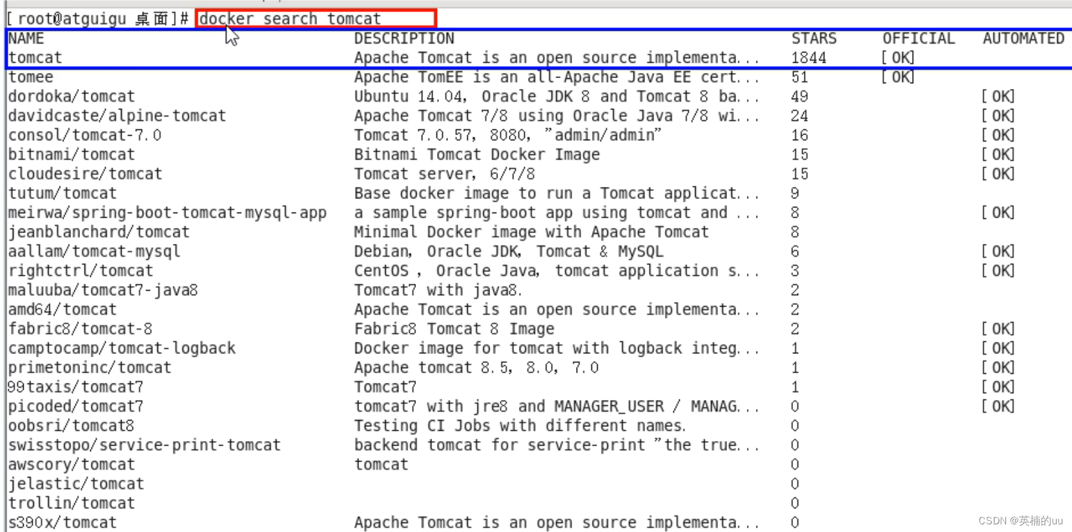Click automated [OK] for dordoka/tomcat
Image resolution: width=1072 pixels, height=532 pixels.
coord(998,96)
